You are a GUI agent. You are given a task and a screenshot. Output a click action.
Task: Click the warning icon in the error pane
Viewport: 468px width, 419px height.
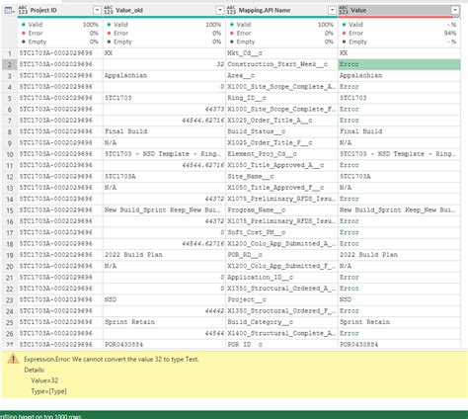(x=13, y=359)
